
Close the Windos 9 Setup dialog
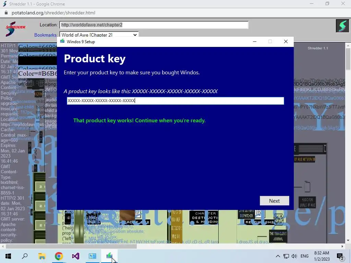click(x=286, y=41)
